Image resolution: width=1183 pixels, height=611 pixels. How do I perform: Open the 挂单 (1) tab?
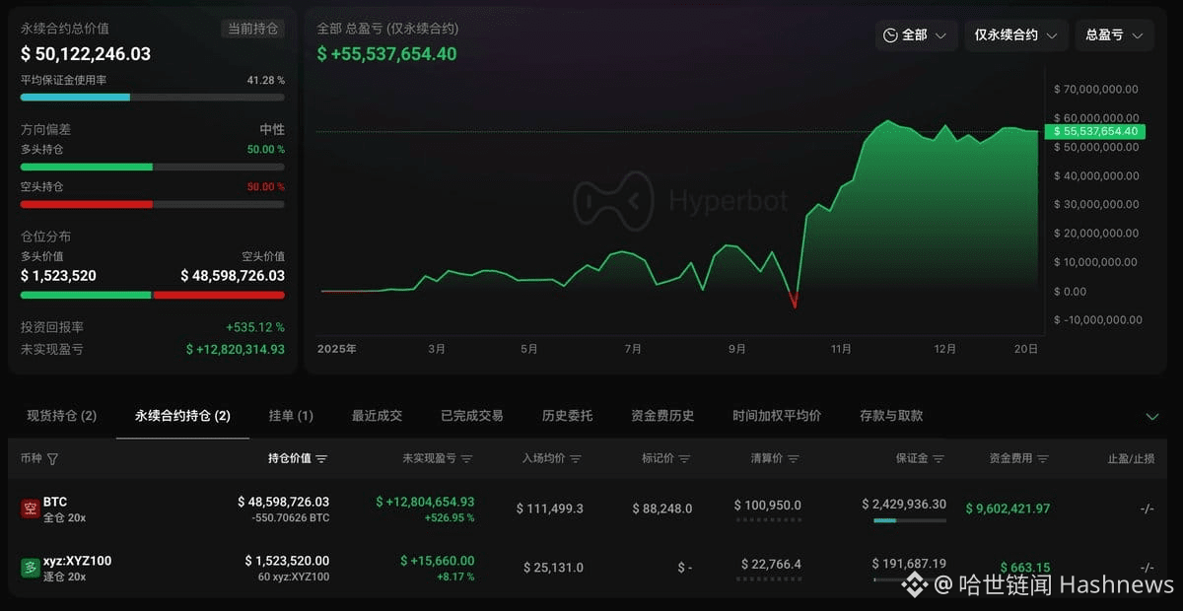[x=291, y=416]
